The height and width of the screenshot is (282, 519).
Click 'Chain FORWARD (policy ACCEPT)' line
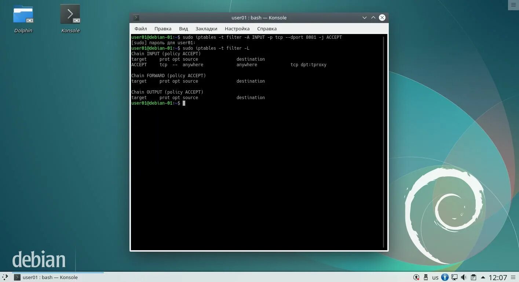pos(169,76)
